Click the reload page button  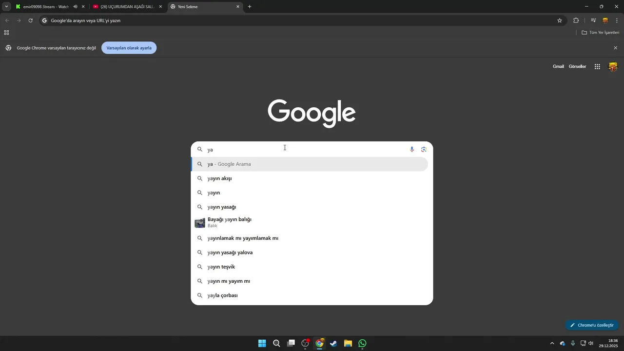[30, 20]
